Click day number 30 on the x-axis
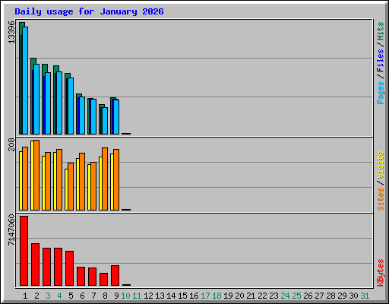Viewport: 389px width, 304px height. tap(353, 296)
